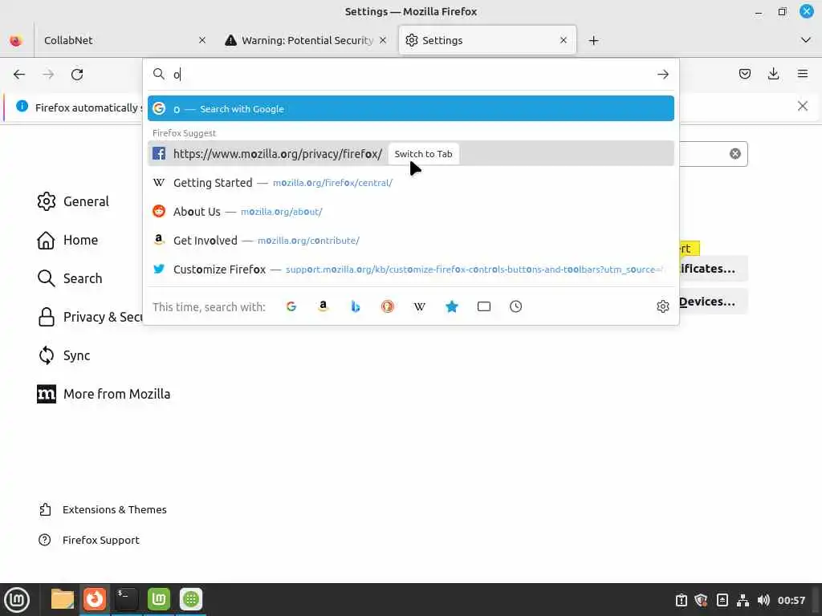The height and width of the screenshot is (616, 822).
Task: Switch to the CollabNet tab
Action: pos(124,40)
